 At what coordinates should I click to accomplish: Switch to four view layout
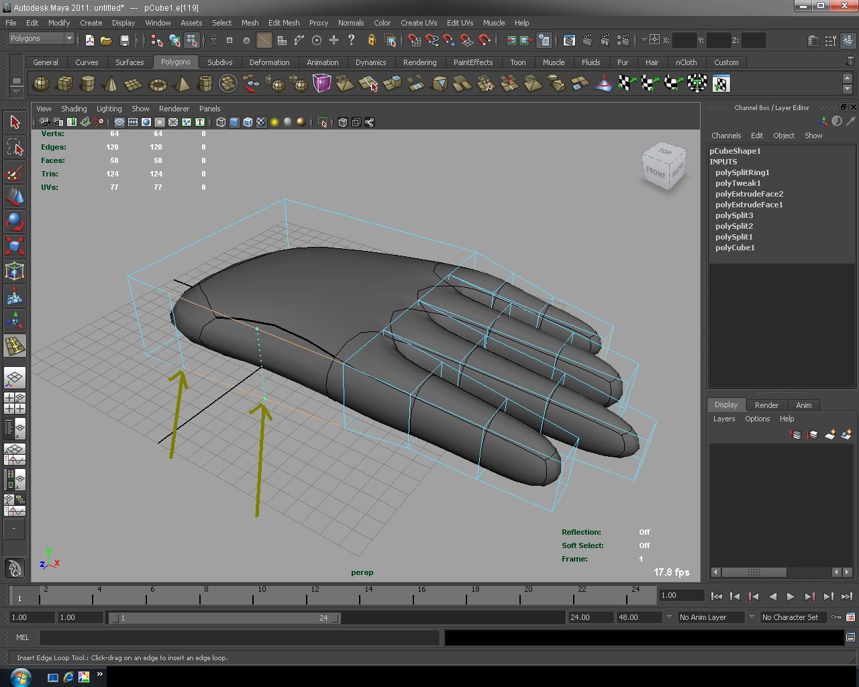point(15,403)
